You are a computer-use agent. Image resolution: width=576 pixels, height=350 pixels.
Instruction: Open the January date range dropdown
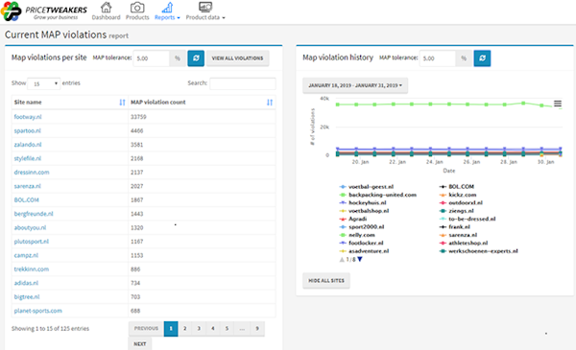355,85
